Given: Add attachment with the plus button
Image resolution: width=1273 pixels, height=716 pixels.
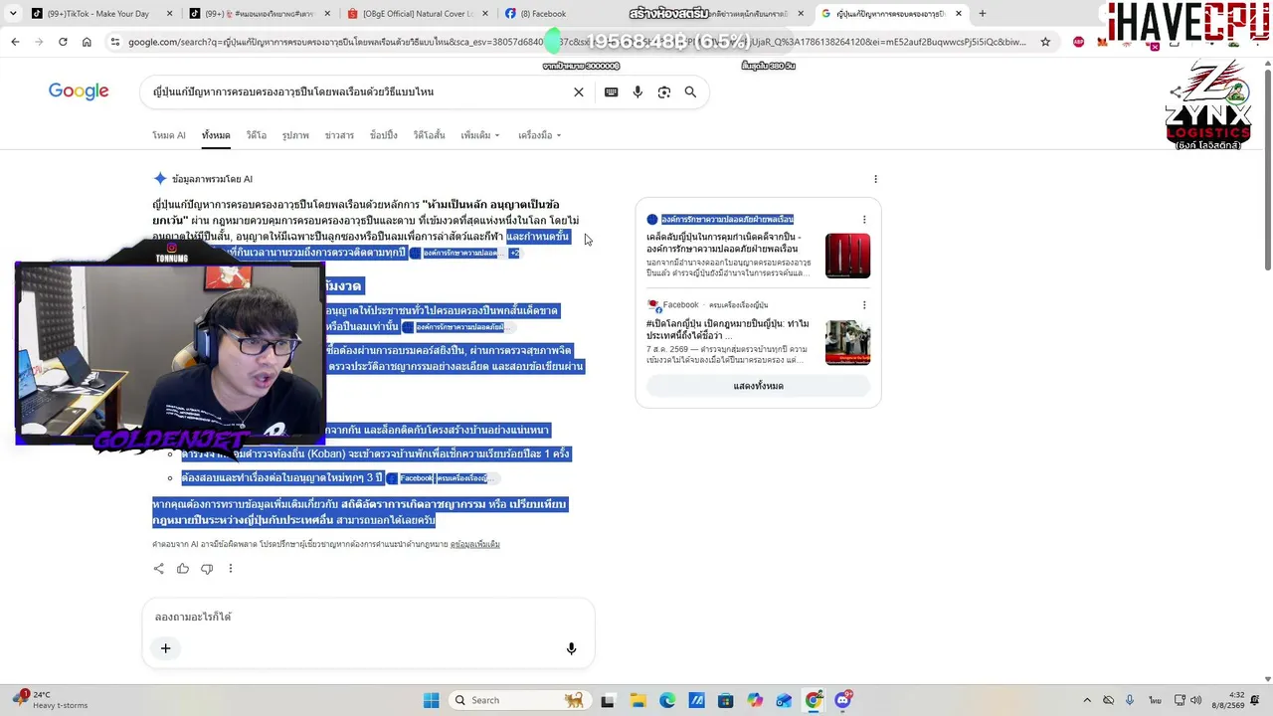Looking at the screenshot, I should coord(166,648).
